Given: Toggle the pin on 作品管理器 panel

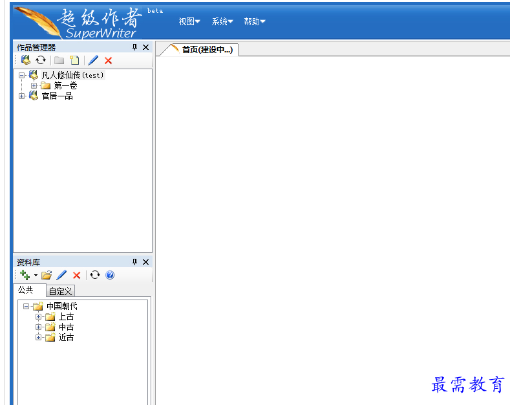Looking at the screenshot, I should tap(135, 47).
